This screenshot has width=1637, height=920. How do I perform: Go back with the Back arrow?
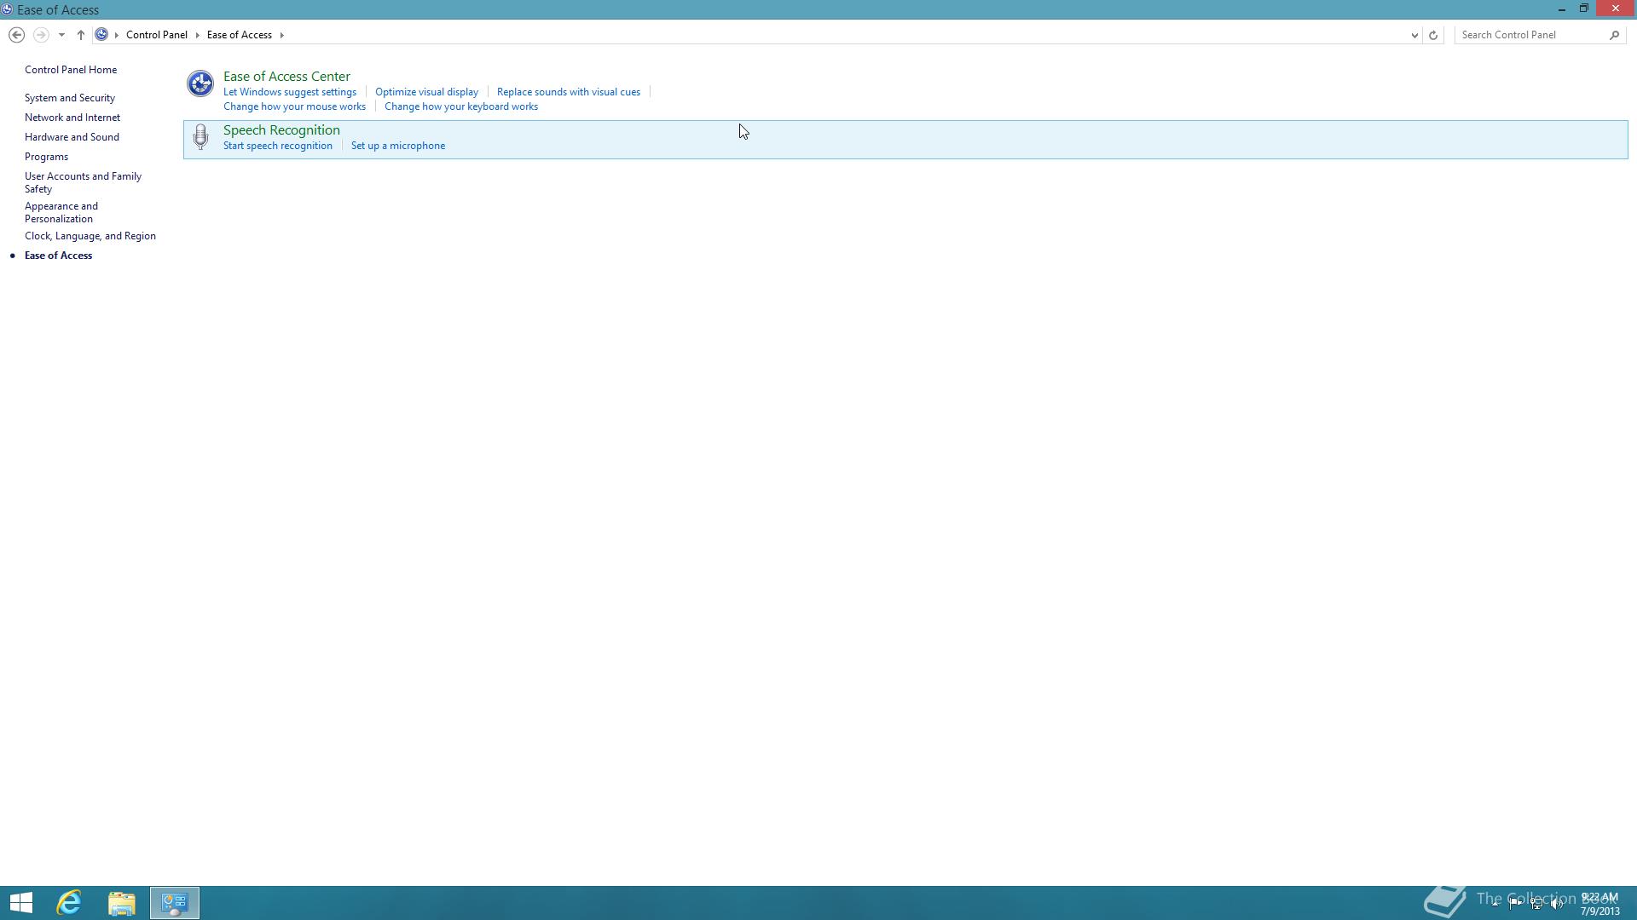(16, 35)
